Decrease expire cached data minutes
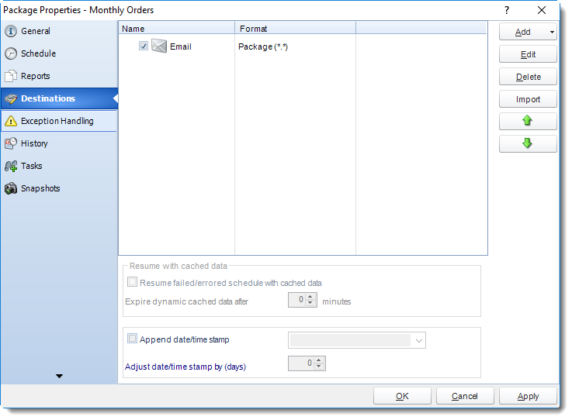Viewport: 572px width, 420px height. pyautogui.click(x=310, y=303)
